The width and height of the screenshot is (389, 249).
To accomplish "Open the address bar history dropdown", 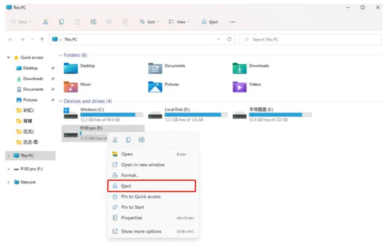I will (x=218, y=39).
